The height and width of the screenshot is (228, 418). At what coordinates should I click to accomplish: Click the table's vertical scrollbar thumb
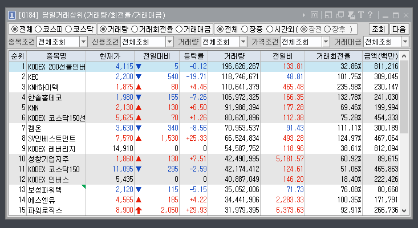(x=404, y=97)
